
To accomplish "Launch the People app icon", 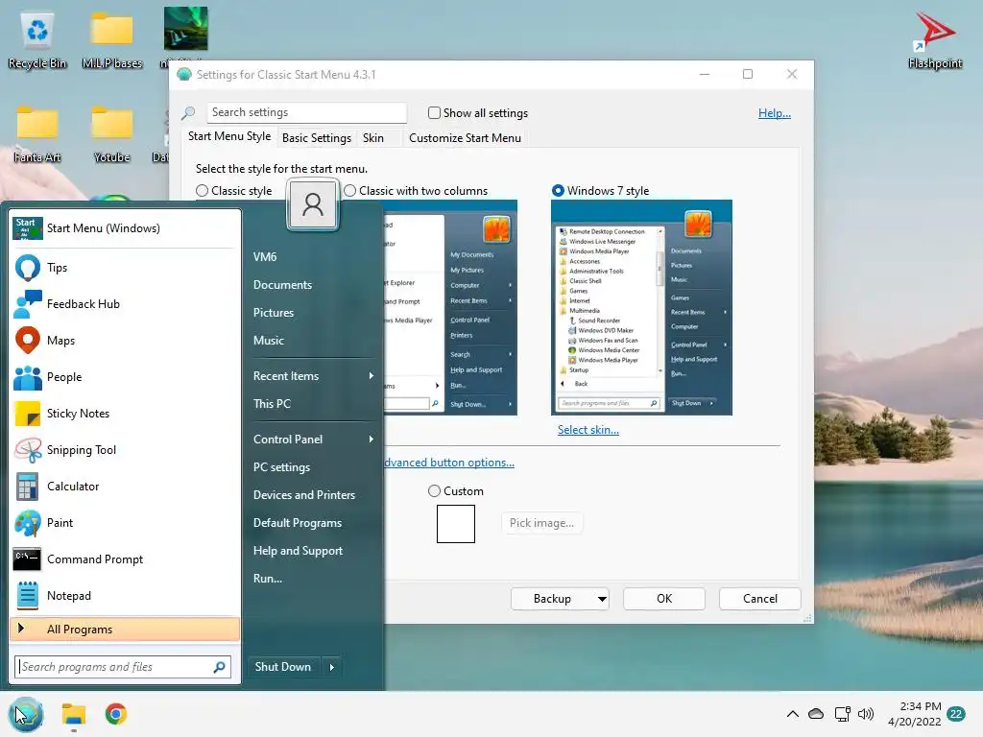I will (x=28, y=377).
